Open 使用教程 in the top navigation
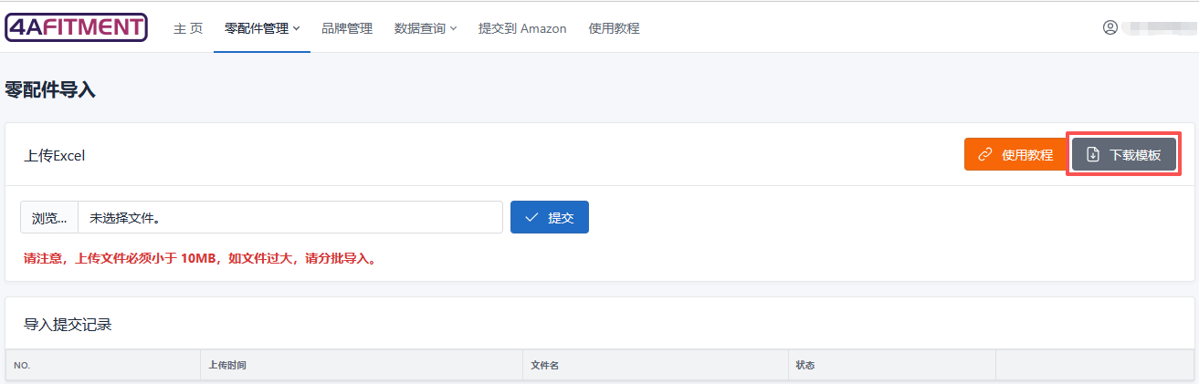Viewport: 1199px width, 384px height. pos(614,29)
